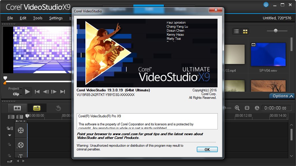Select the Timeline View icon
296x166 pixels.
(x=37, y=108)
